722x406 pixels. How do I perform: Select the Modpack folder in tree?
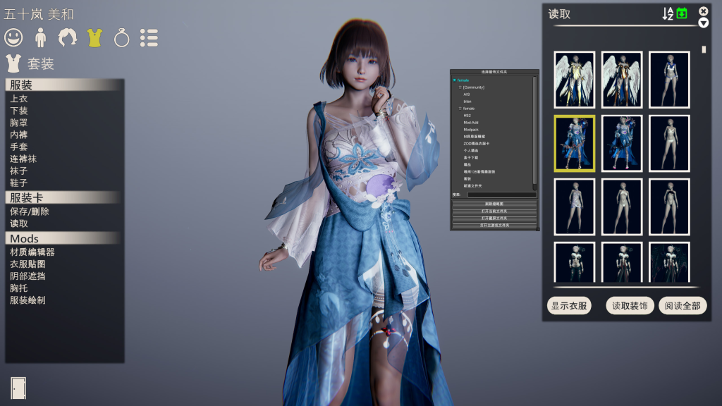pos(470,130)
